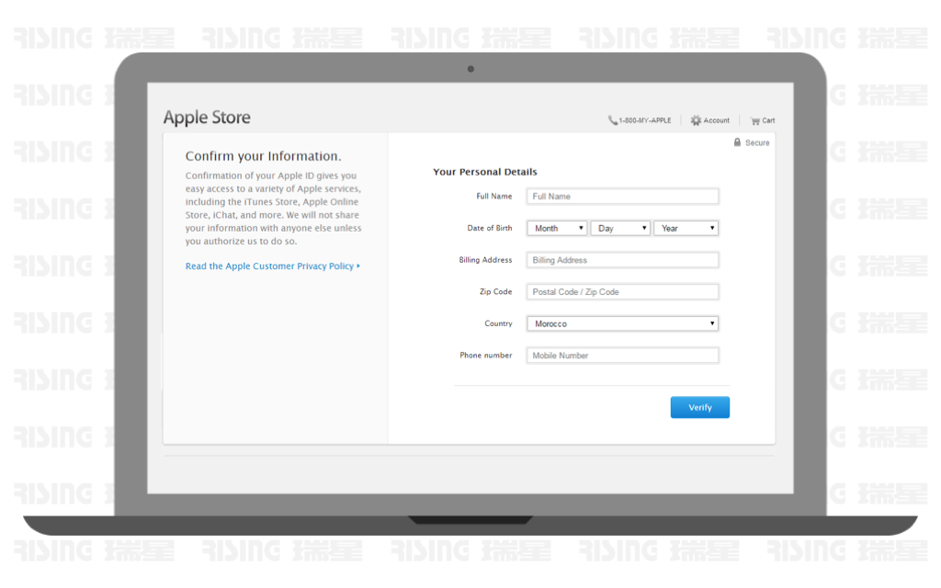Click the 'Billing Address' label
The height and width of the screenshot is (588, 941).
click(x=485, y=260)
